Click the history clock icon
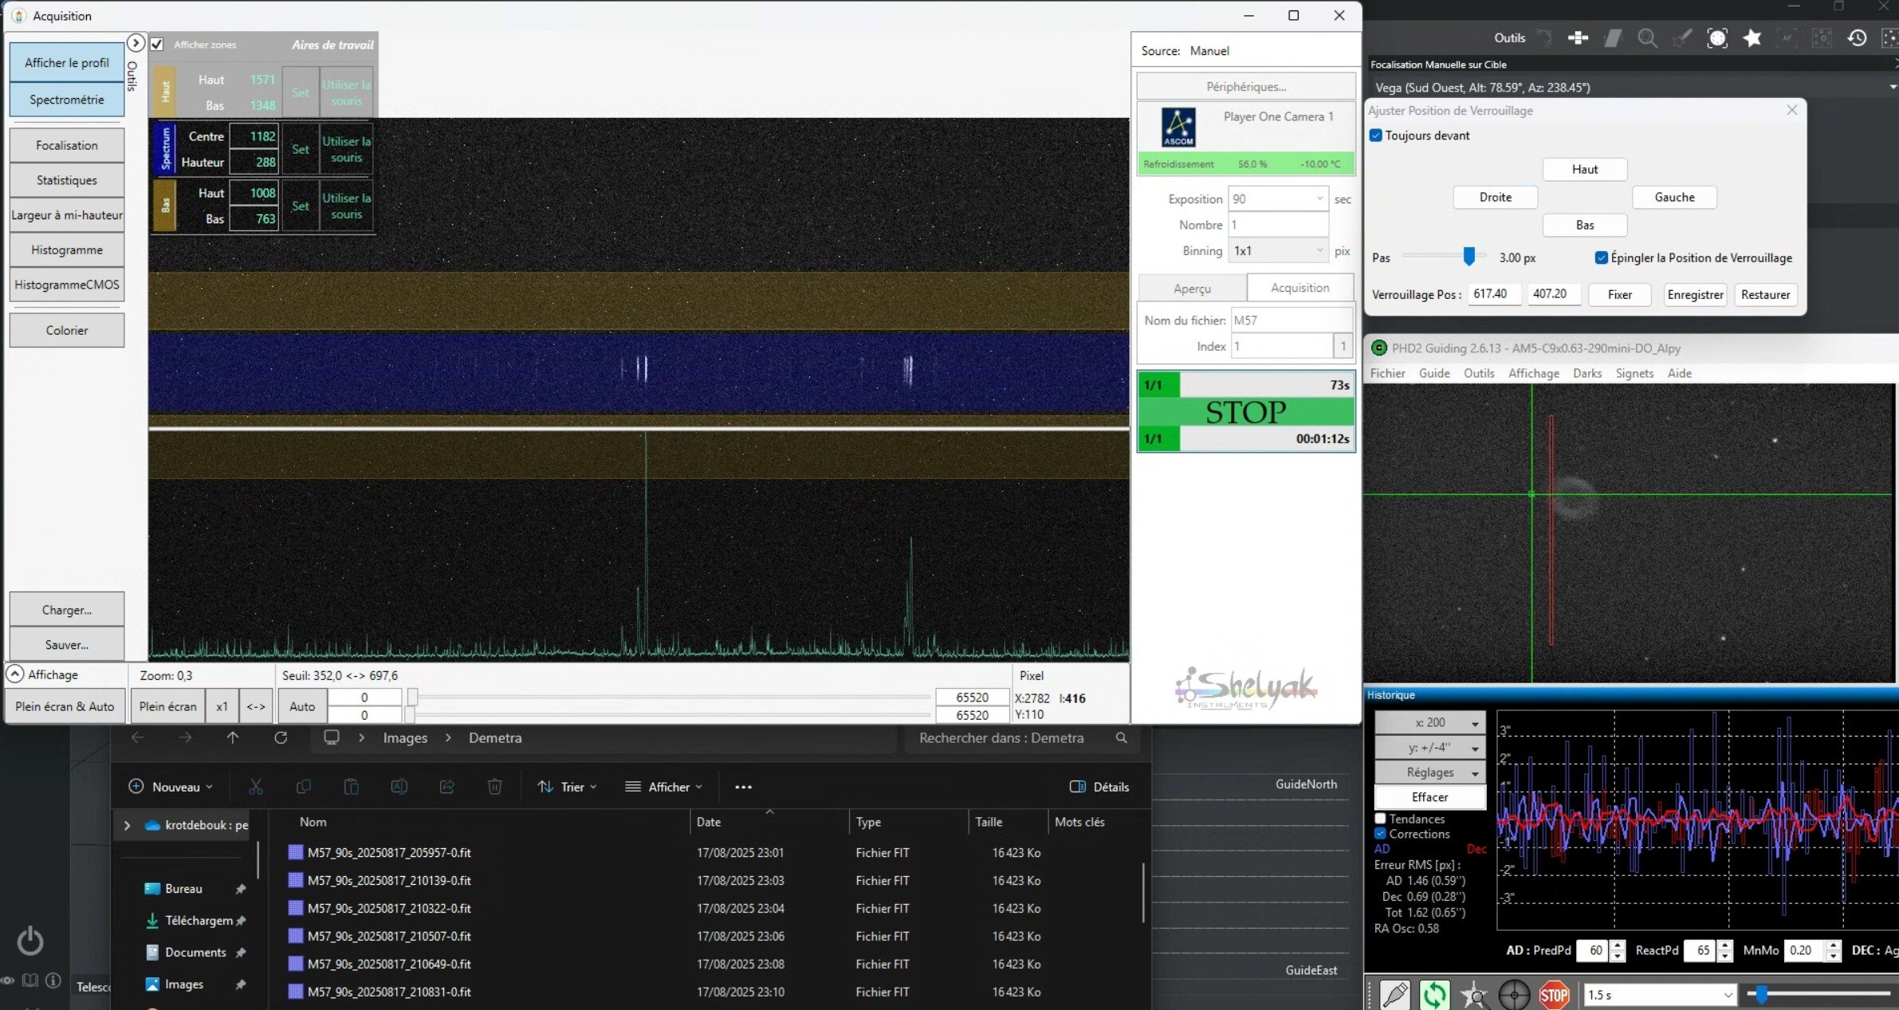 (1857, 37)
